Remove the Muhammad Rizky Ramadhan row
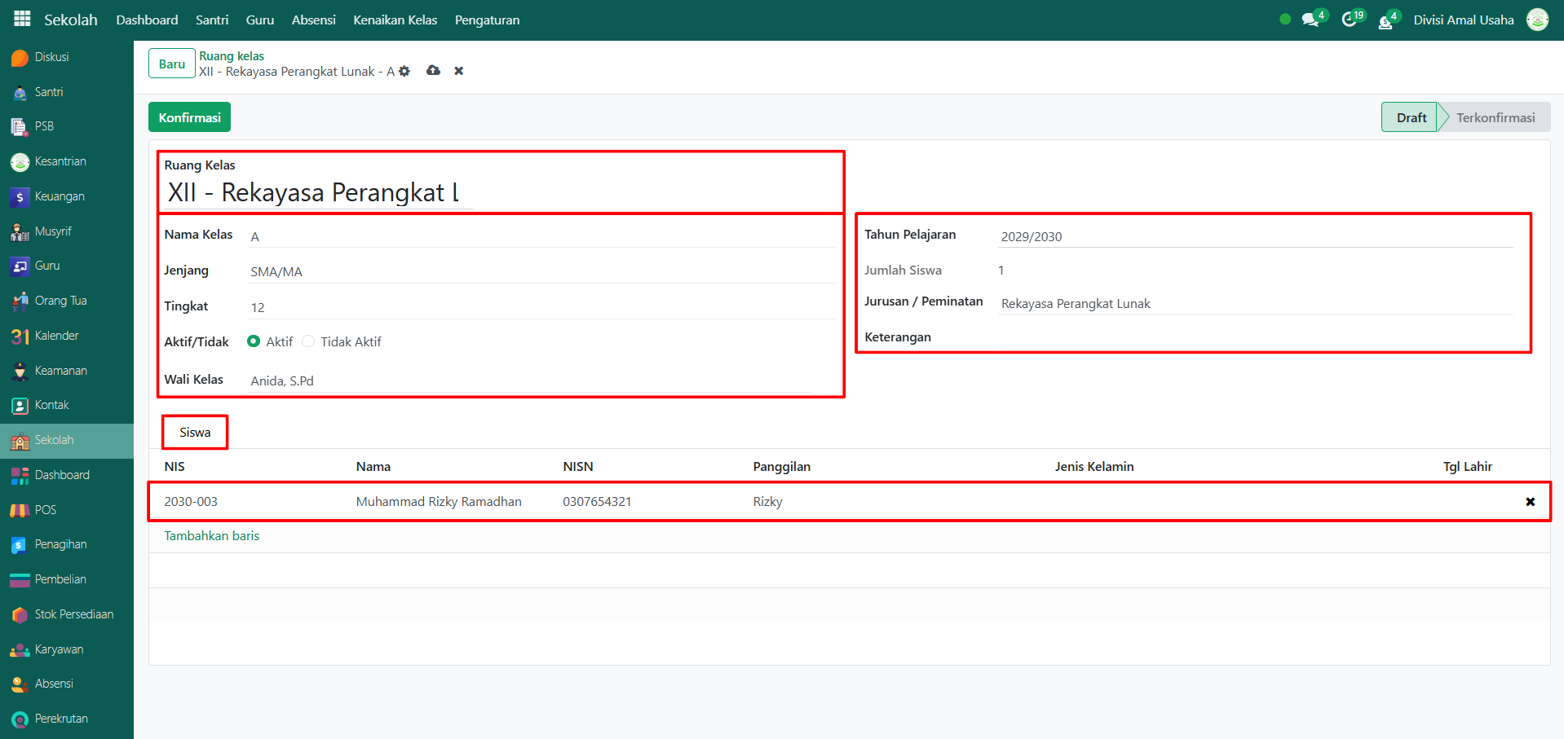 click(x=1530, y=502)
